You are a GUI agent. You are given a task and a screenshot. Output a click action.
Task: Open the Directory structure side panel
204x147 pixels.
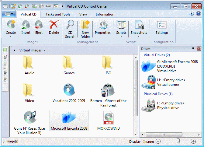[5, 69]
